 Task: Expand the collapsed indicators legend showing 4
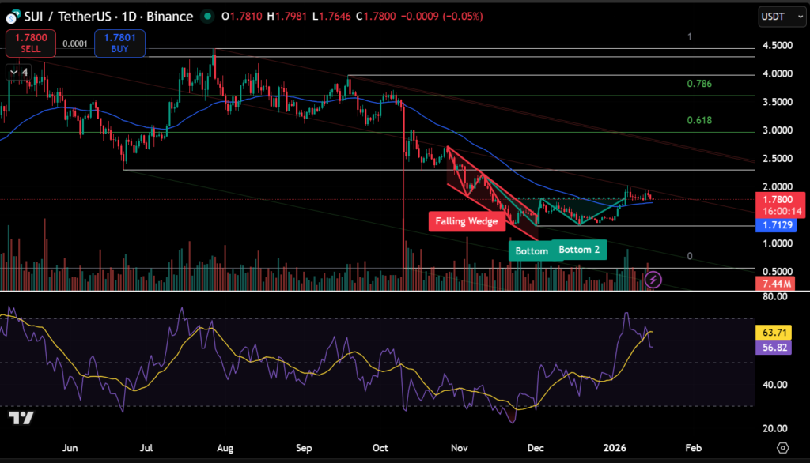20,73
